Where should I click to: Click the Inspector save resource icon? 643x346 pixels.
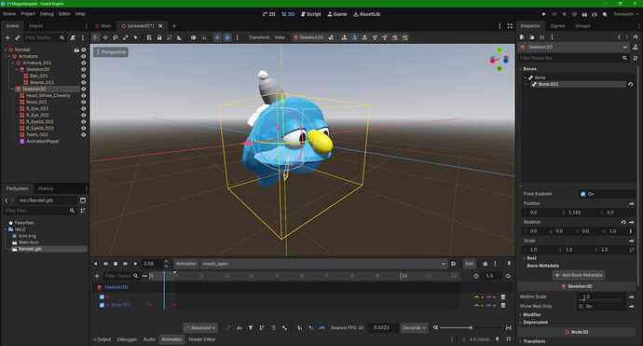(541, 37)
